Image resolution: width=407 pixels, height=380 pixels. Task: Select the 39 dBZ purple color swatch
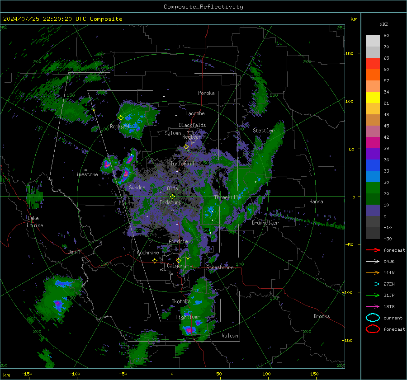pos(373,154)
